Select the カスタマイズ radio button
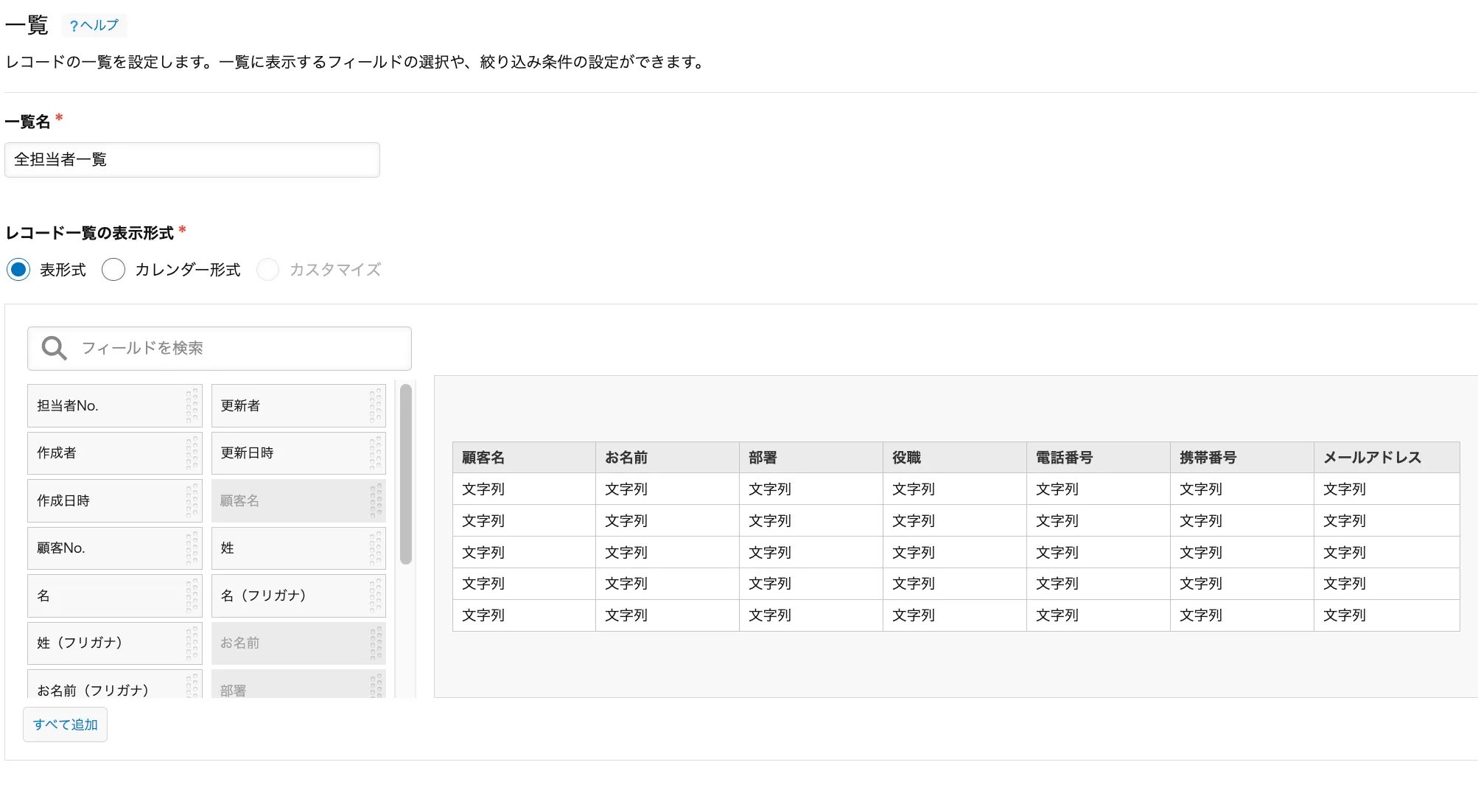 (x=267, y=270)
